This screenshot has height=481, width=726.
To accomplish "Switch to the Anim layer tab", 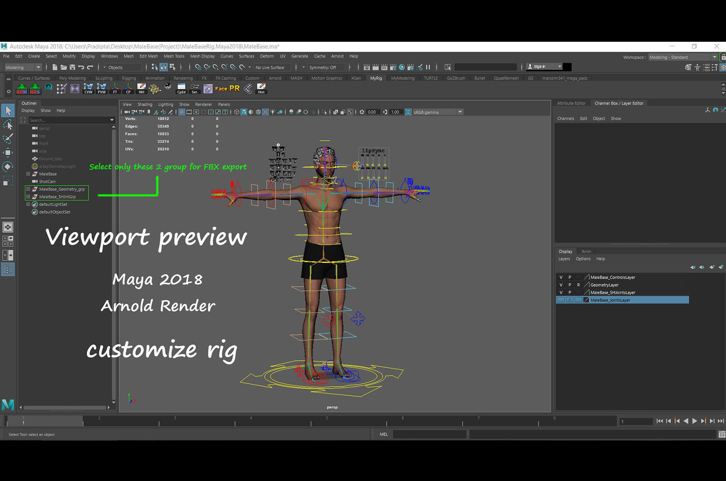I will (586, 251).
